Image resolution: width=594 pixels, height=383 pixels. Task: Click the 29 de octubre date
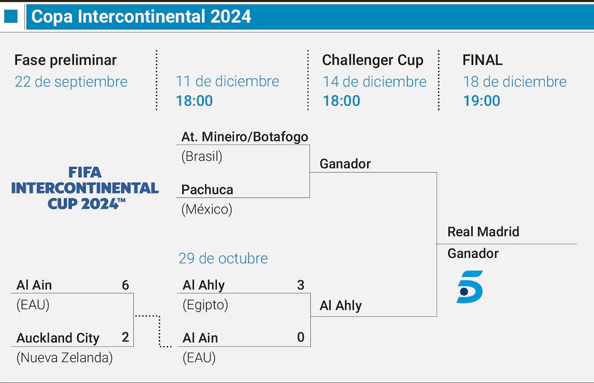tap(223, 259)
